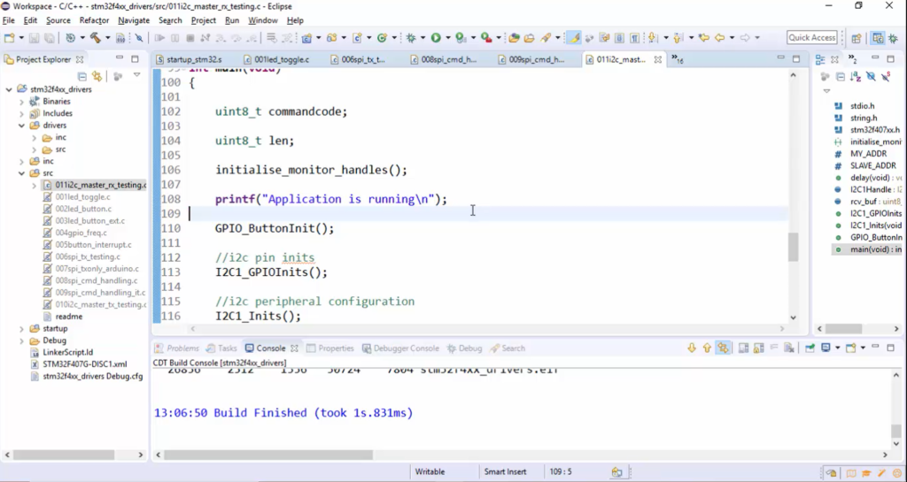Open the File menu
The width and height of the screenshot is (907, 482).
(9, 20)
